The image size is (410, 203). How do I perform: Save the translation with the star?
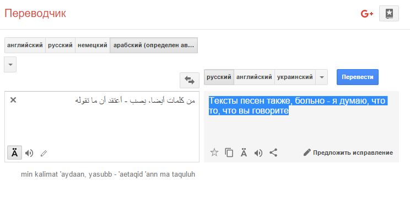214,153
